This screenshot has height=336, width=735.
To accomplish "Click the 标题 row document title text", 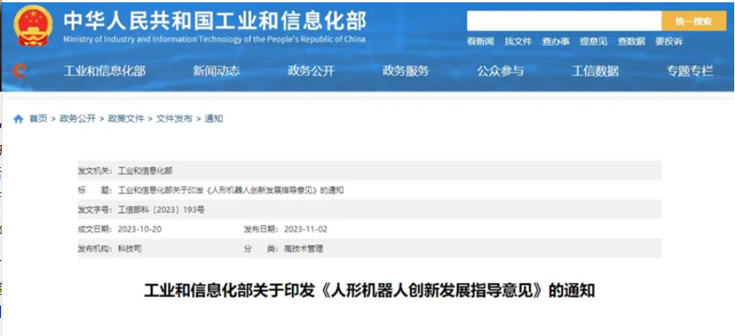I will tap(231, 190).
